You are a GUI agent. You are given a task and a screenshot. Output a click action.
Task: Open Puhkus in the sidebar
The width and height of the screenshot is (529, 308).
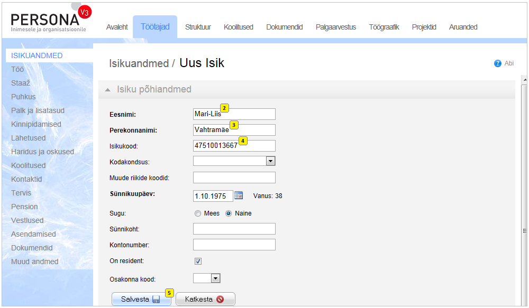[23, 97]
